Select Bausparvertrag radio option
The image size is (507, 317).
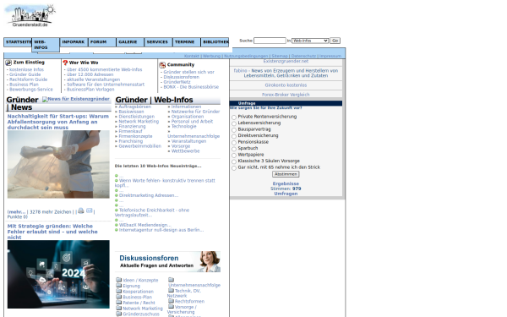coord(234,129)
